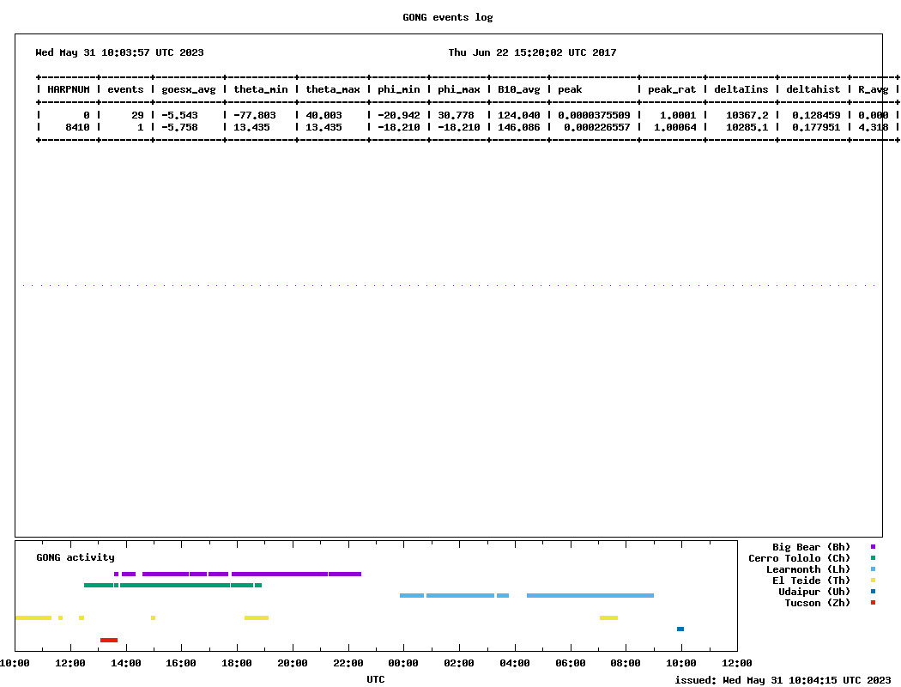The image size is (901, 687).
Task: Click the 'issued: Wed May 31 10:04:15 UTC 2023' footer
Action: point(783,680)
